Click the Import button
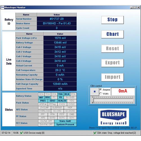This screenshot has height=141, width=141. [113, 77]
